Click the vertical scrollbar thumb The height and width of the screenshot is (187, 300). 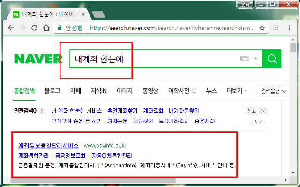(293, 48)
